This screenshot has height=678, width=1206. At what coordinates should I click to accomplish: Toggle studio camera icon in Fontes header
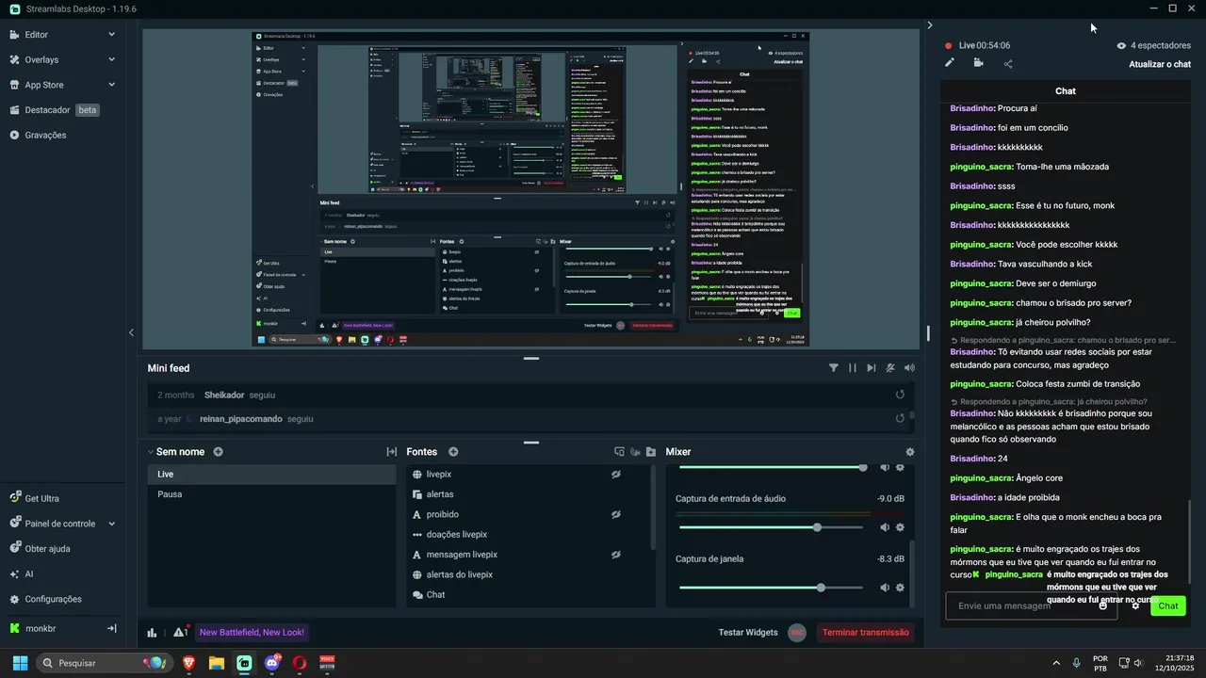(635, 452)
